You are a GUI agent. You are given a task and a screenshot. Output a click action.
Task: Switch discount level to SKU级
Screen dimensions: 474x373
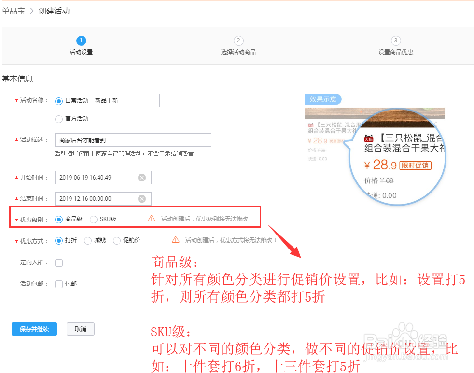(x=94, y=218)
